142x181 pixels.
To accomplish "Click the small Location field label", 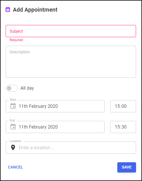I will coord(16,141).
